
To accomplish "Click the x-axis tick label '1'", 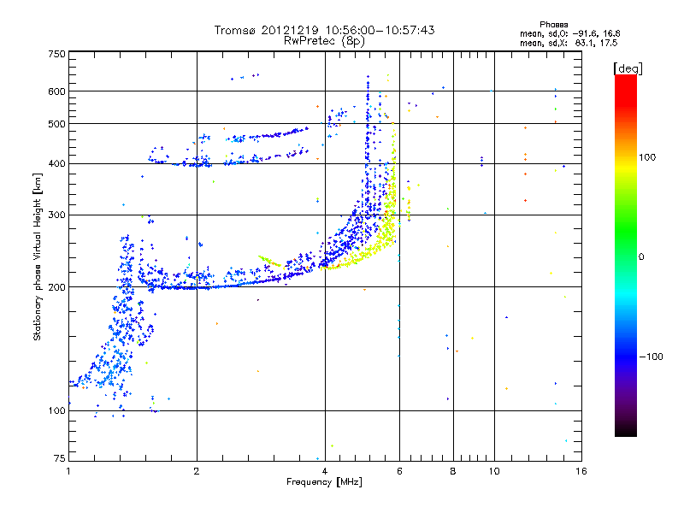I will tap(68, 471).
